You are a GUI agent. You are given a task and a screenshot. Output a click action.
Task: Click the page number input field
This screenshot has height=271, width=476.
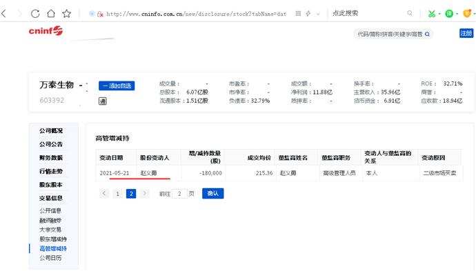[179, 194]
